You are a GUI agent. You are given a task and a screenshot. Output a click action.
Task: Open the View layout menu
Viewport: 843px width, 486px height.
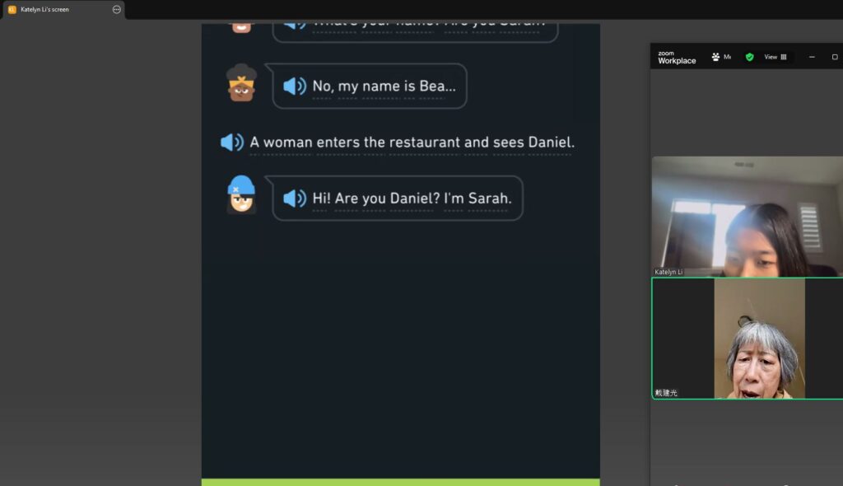[775, 57]
